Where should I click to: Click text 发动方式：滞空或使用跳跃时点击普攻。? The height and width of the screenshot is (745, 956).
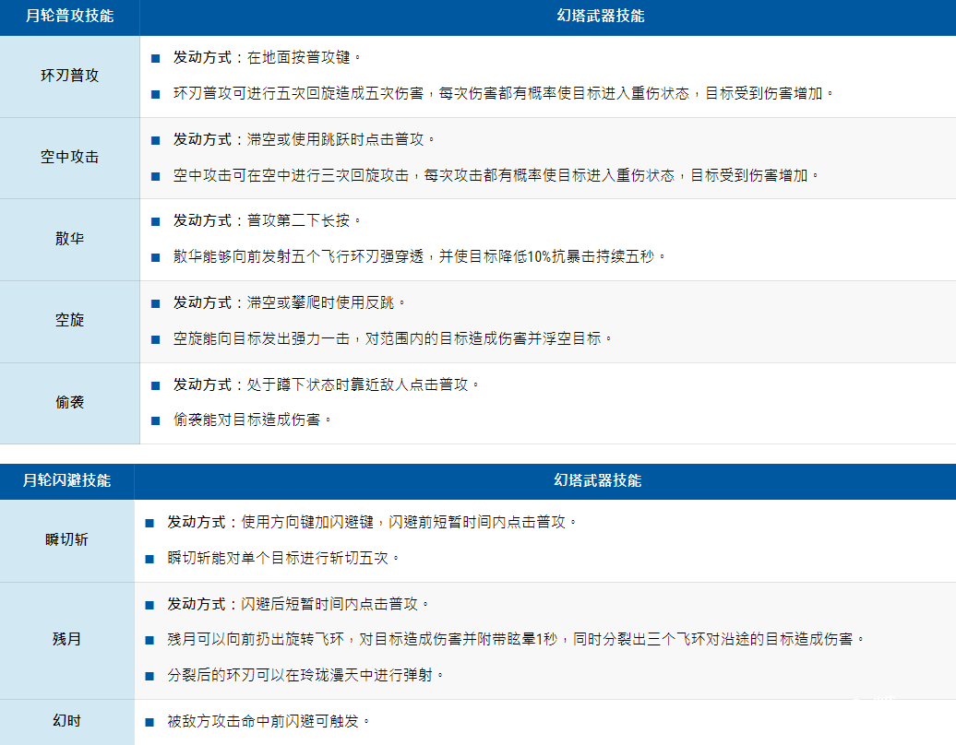[305, 139]
